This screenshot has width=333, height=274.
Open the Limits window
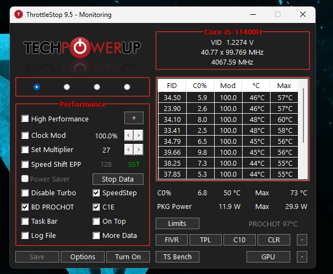(177, 223)
